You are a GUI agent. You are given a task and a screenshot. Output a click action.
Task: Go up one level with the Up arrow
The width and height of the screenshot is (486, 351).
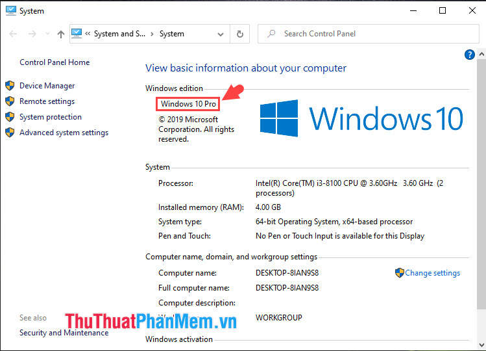[x=61, y=34]
